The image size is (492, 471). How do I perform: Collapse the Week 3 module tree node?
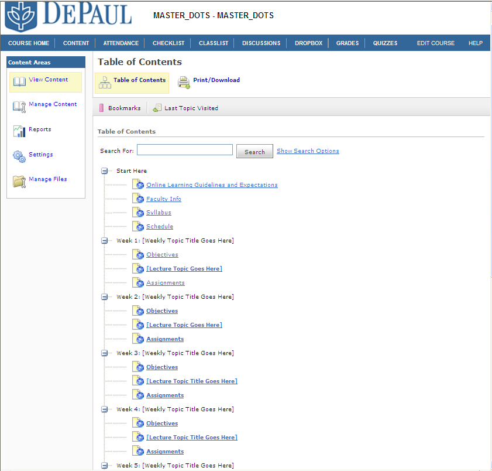coord(105,353)
